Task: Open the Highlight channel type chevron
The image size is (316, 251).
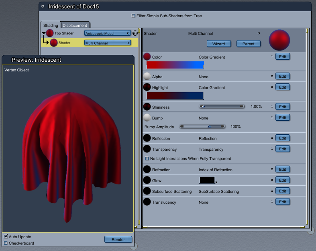Action: (272, 87)
